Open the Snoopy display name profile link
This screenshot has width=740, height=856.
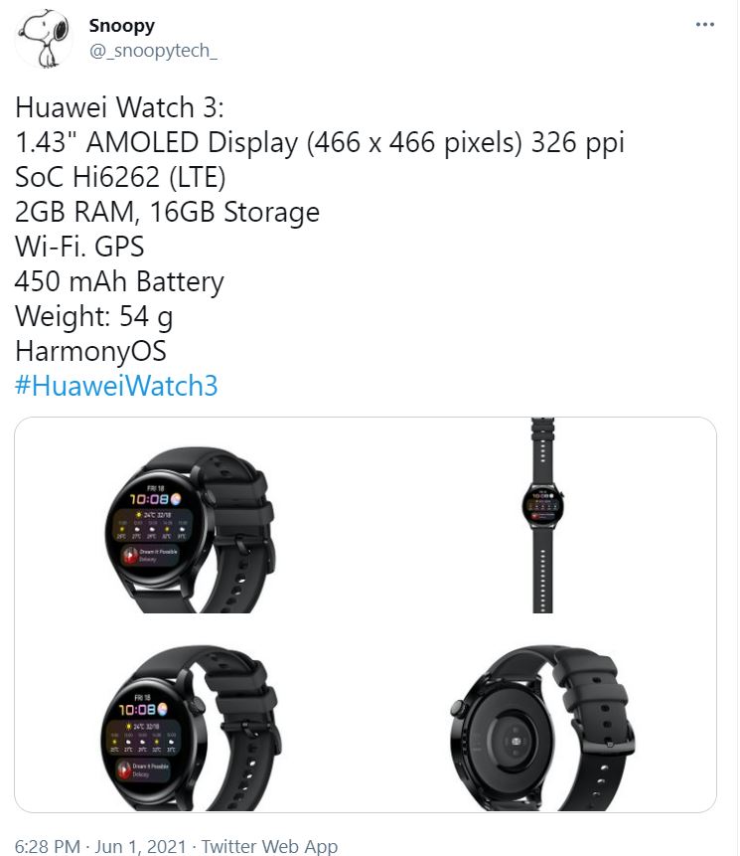point(121,25)
